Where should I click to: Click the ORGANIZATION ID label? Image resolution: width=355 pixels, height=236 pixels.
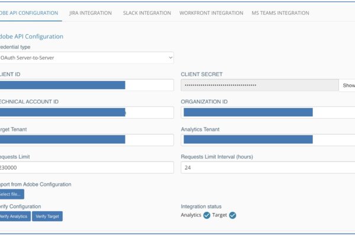[204, 101]
